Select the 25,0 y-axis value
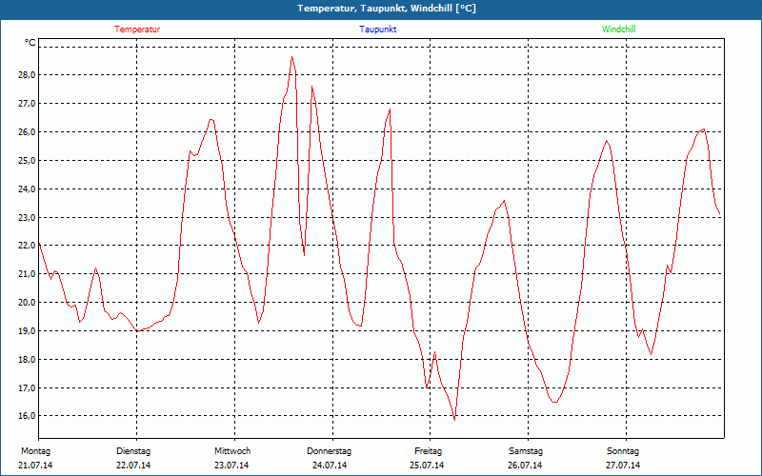 (x=27, y=160)
